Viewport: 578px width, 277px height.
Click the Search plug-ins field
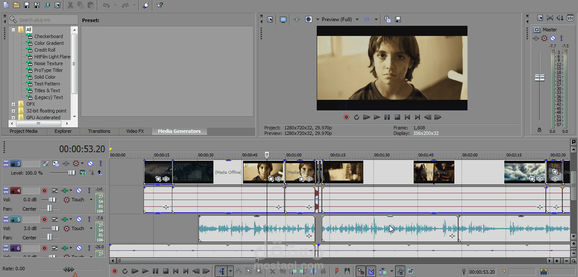click(x=43, y=19)
